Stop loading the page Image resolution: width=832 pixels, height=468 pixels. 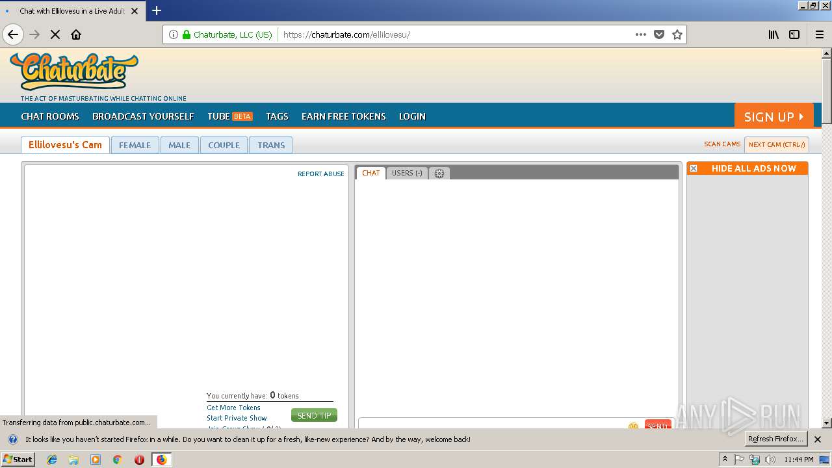point(55,34)
